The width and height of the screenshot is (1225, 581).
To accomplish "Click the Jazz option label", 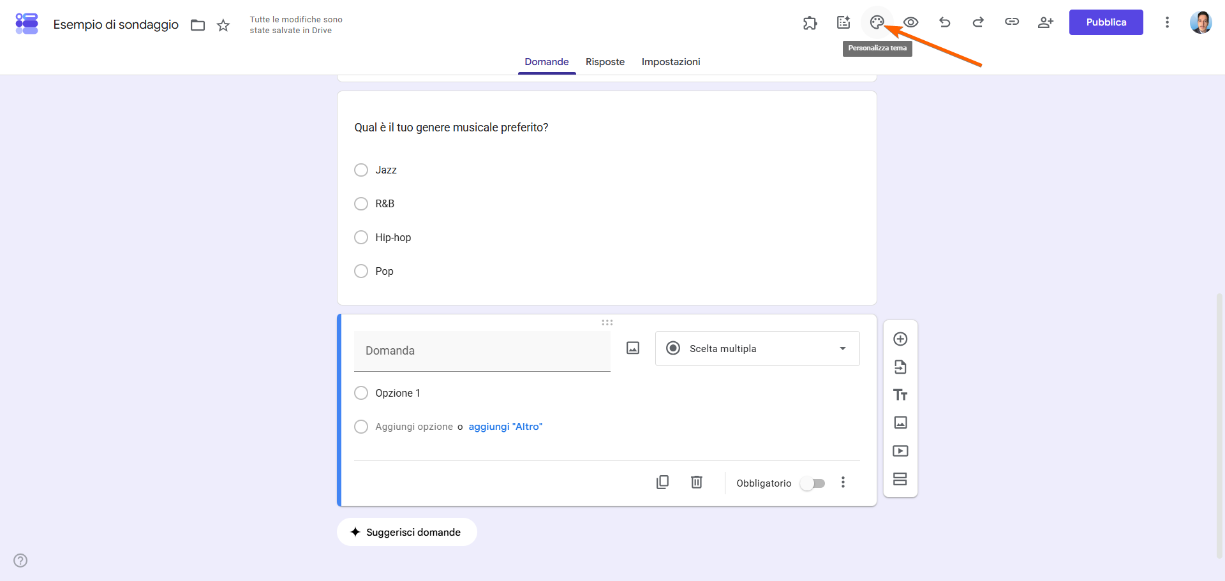I will pyautogui.click(x=386, y=170).
